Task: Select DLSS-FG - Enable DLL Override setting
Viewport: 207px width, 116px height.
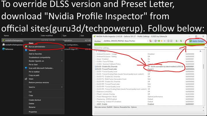Action: 108,76
